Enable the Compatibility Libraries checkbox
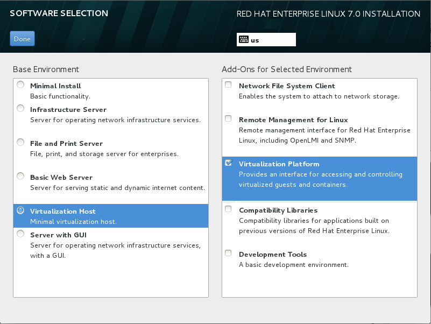Image resolution: width=431 pixels, height=324 pixels. [229, 209]
